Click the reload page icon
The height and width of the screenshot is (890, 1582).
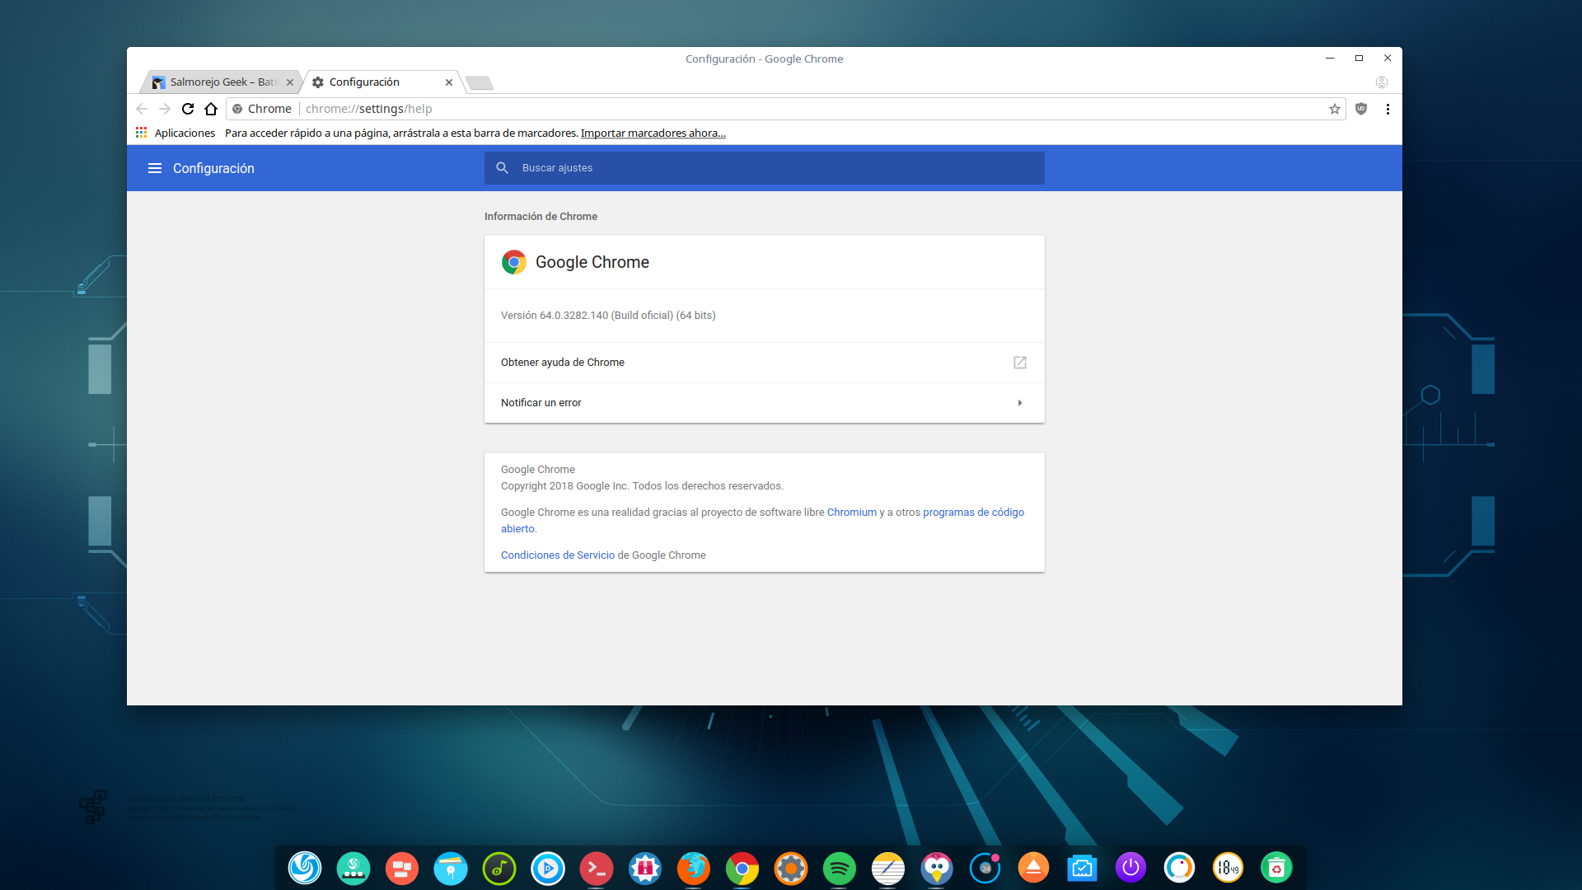[188, 109]
